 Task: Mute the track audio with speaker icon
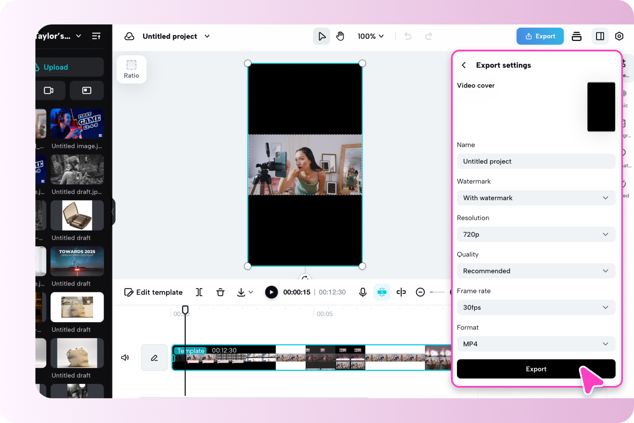[x=125, y=358]
